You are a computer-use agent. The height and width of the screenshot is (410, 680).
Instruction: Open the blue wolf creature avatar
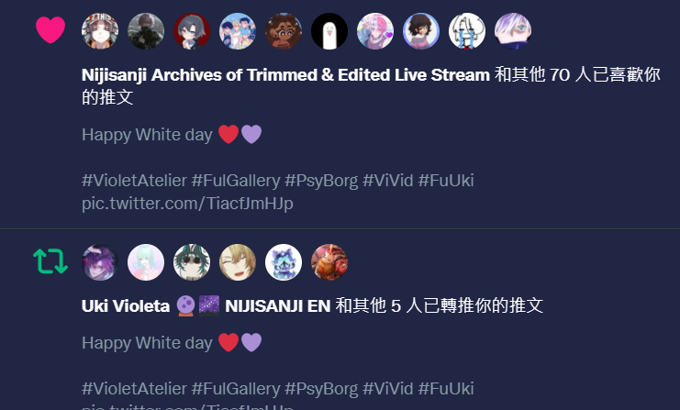click(284, 262)
